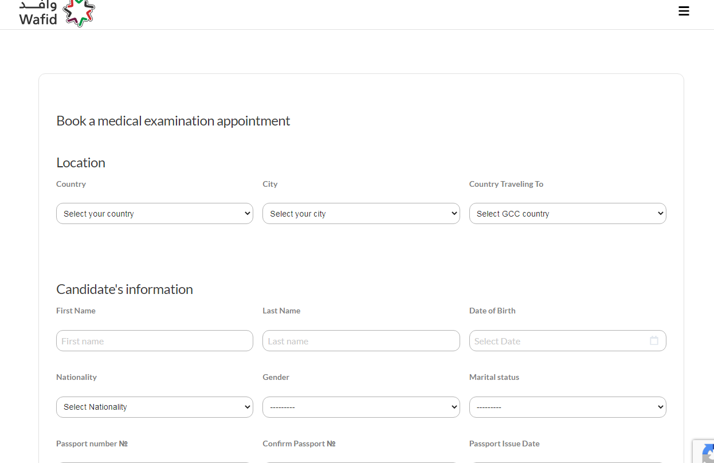Click the reCAPTCHA badge
This screenshot has height=463, width=714.
click(x=704, y=452)
